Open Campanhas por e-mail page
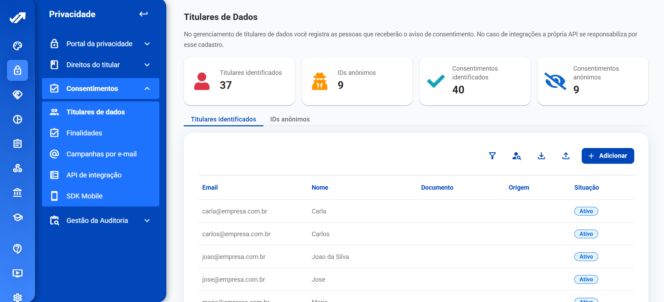 101,154
